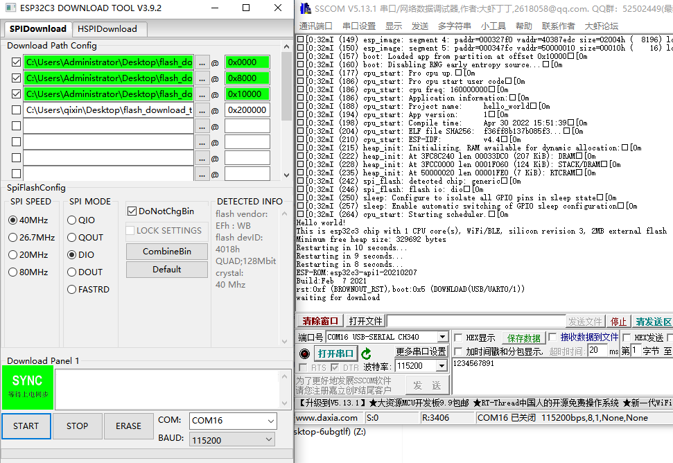
Task: Click scroll-up arrow in Detected Info panel
Action: [x=284, y=213]
